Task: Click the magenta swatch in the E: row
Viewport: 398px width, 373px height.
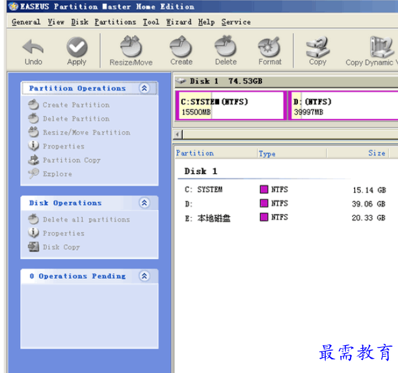Action: pyautogui.click(x=264, y=217)
